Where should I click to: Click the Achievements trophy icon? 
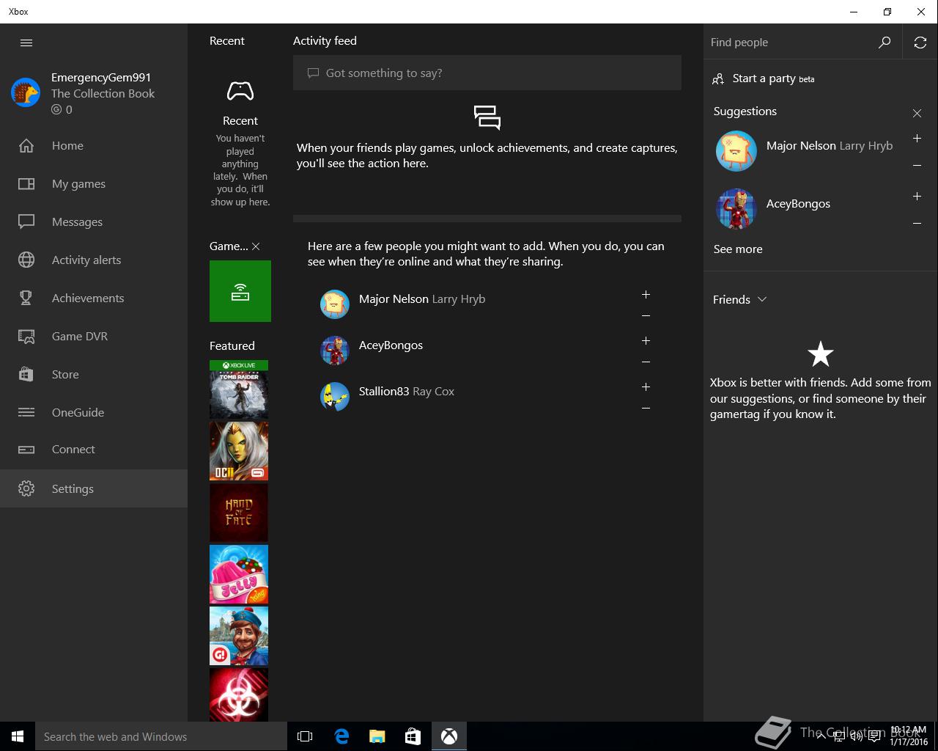pyautogui.click(x=26, y=298)
